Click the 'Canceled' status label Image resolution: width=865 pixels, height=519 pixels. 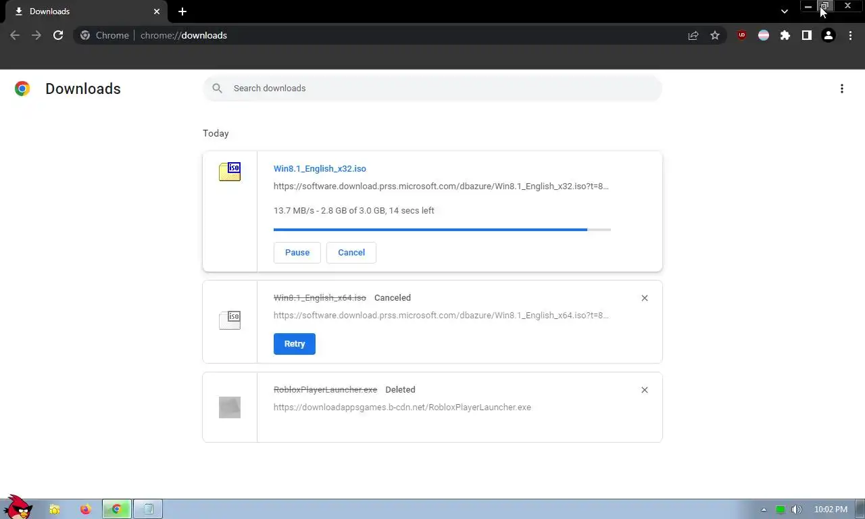[393, 298]
